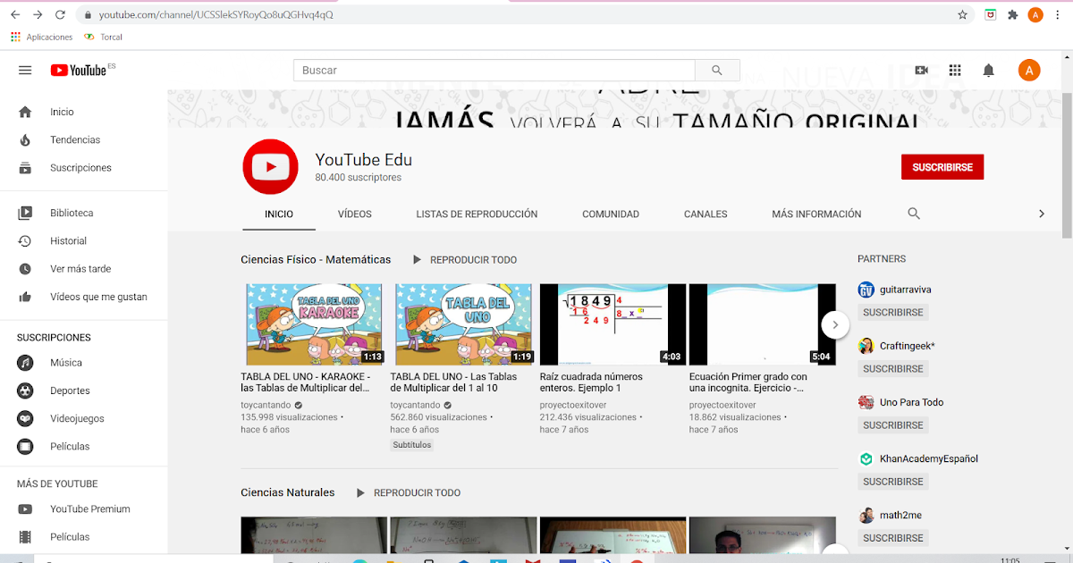Open the YouTube apps grid icon

point(955,70)
